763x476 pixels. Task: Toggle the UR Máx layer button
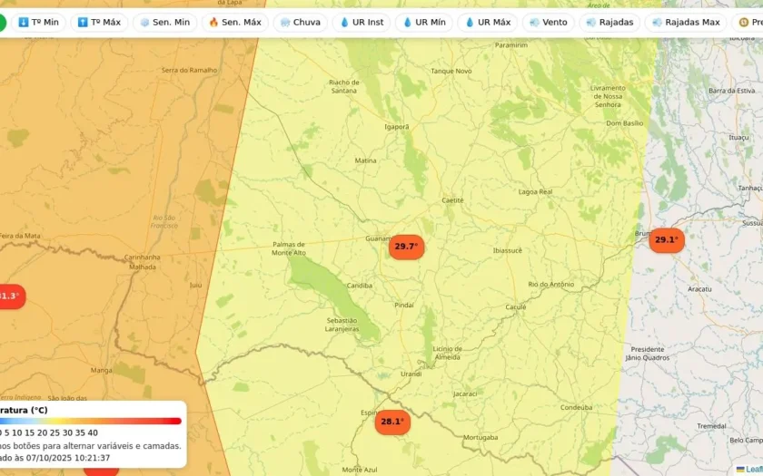pyautogui.click(x=487, y=23)
